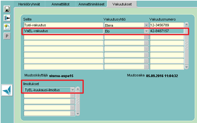Click the last empty Selite row field
This screenshot has height=123, width=197.
point(64,67)
